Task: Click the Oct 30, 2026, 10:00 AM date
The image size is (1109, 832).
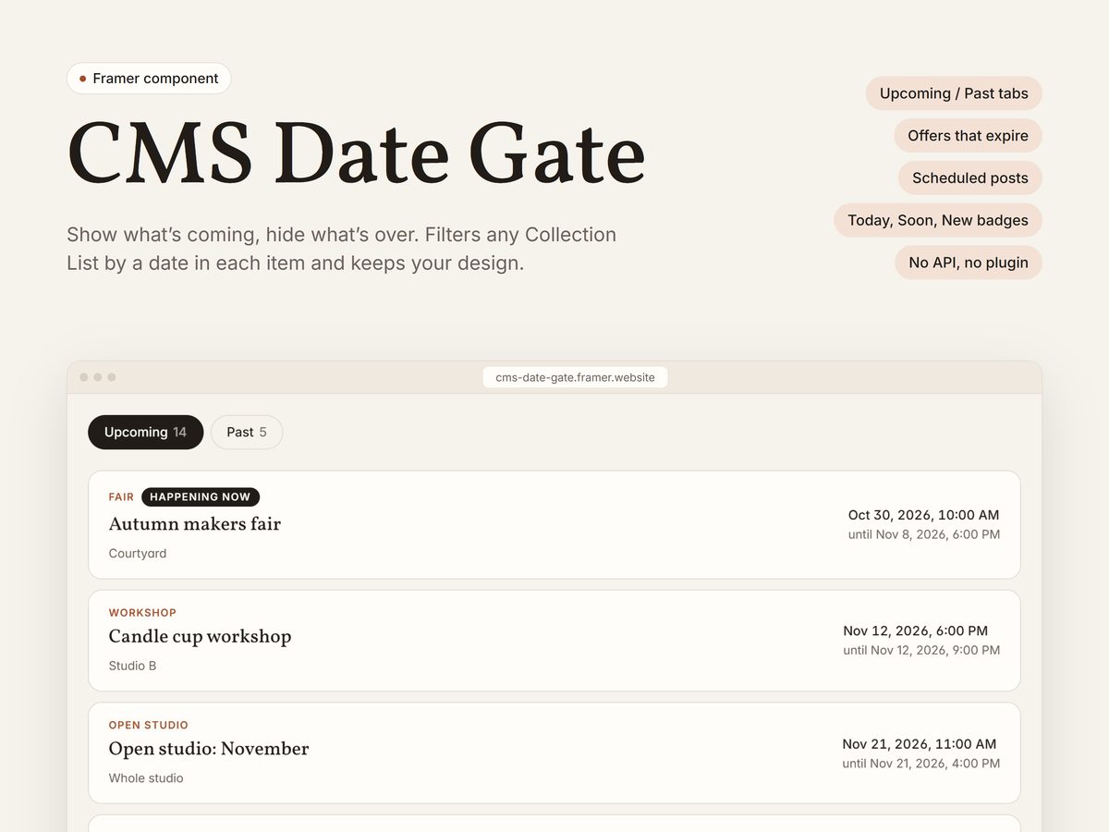Action: tap(923, 515)
